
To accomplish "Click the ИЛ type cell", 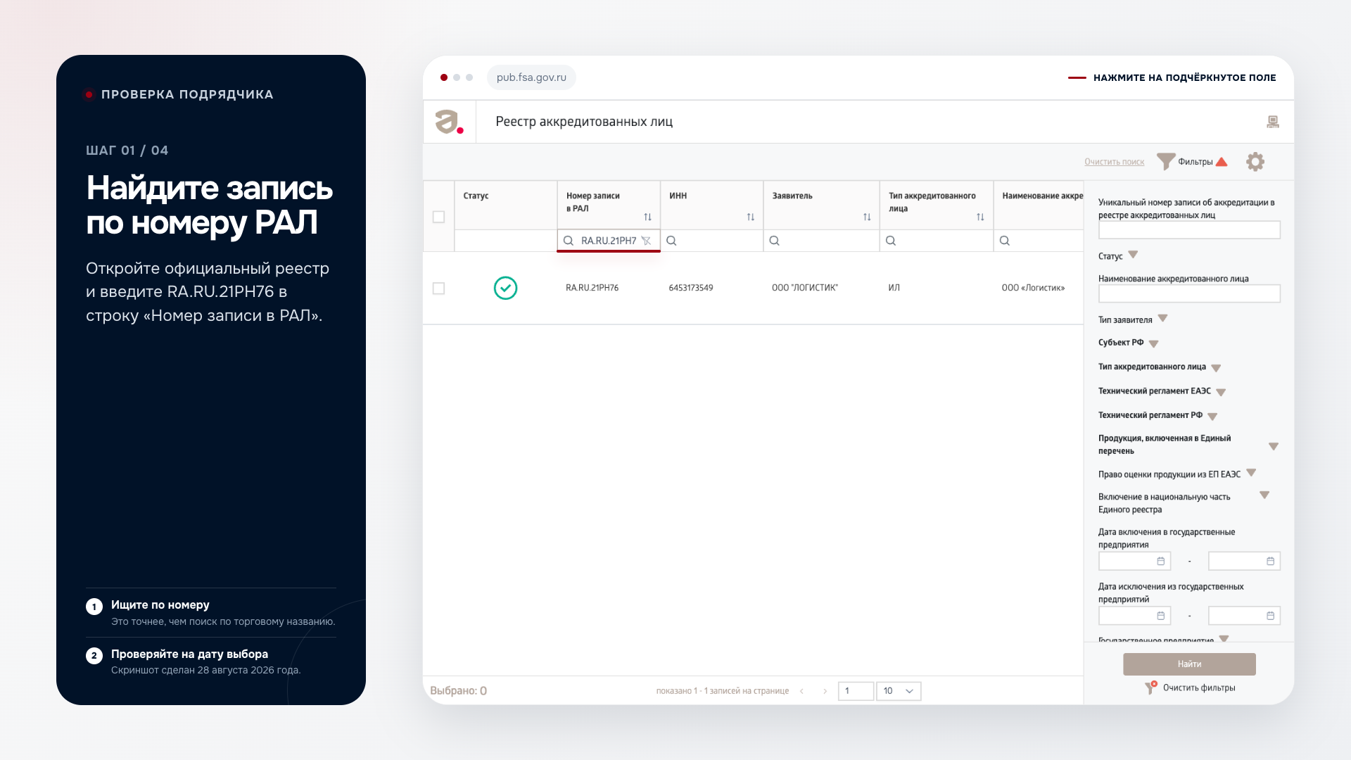I will pyautogui.click(x=894, y=288).
